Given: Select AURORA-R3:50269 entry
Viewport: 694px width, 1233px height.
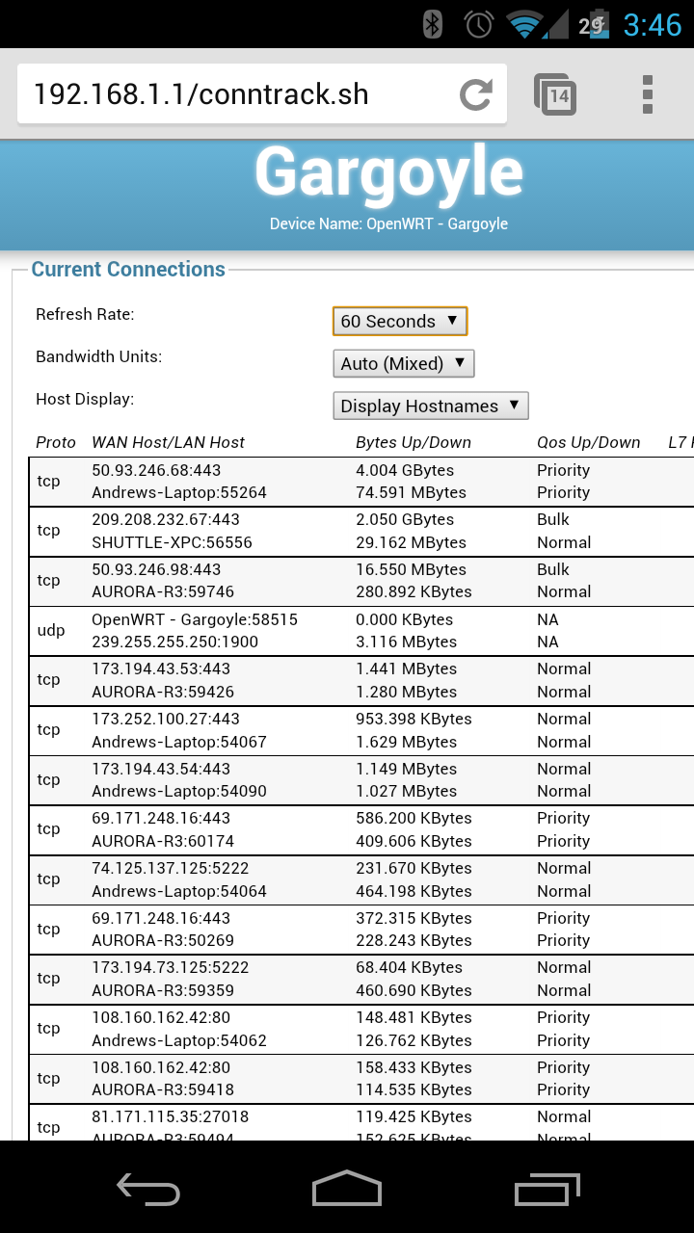Looking at the screenshot, I should point(163,940).
